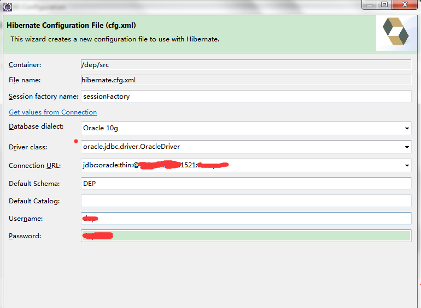
Task: Click the oracle.jdbc.driver.OracleDriver text
Action: (x=131, y=147)
